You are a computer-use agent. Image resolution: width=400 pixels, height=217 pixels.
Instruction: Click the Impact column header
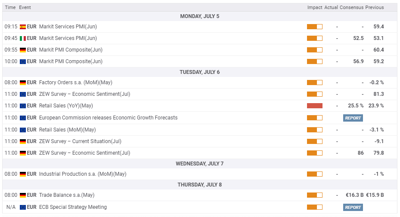(314, 7)
